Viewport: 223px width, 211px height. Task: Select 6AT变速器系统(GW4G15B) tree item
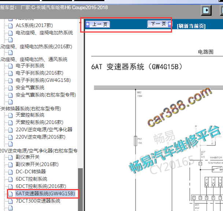(45, 194)
